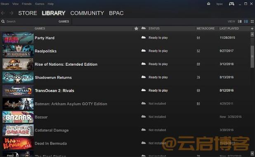Open Party Hard metascore link
This screenshot has height=157, width=255.
tap(198, 38)
